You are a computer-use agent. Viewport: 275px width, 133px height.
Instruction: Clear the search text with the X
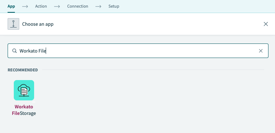(260, 51)
